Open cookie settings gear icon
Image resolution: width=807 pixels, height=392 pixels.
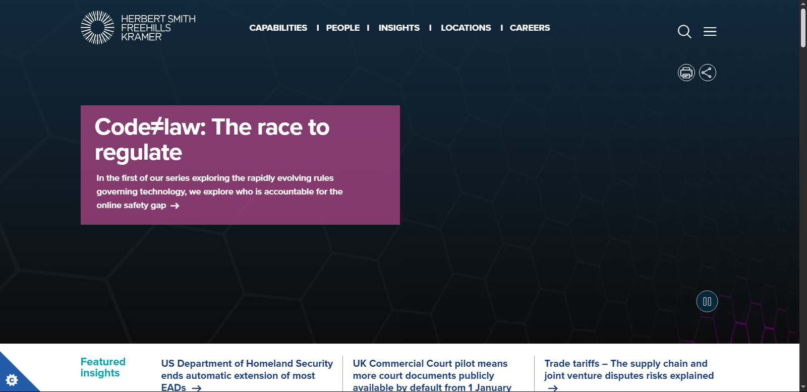tap(12, 379)
